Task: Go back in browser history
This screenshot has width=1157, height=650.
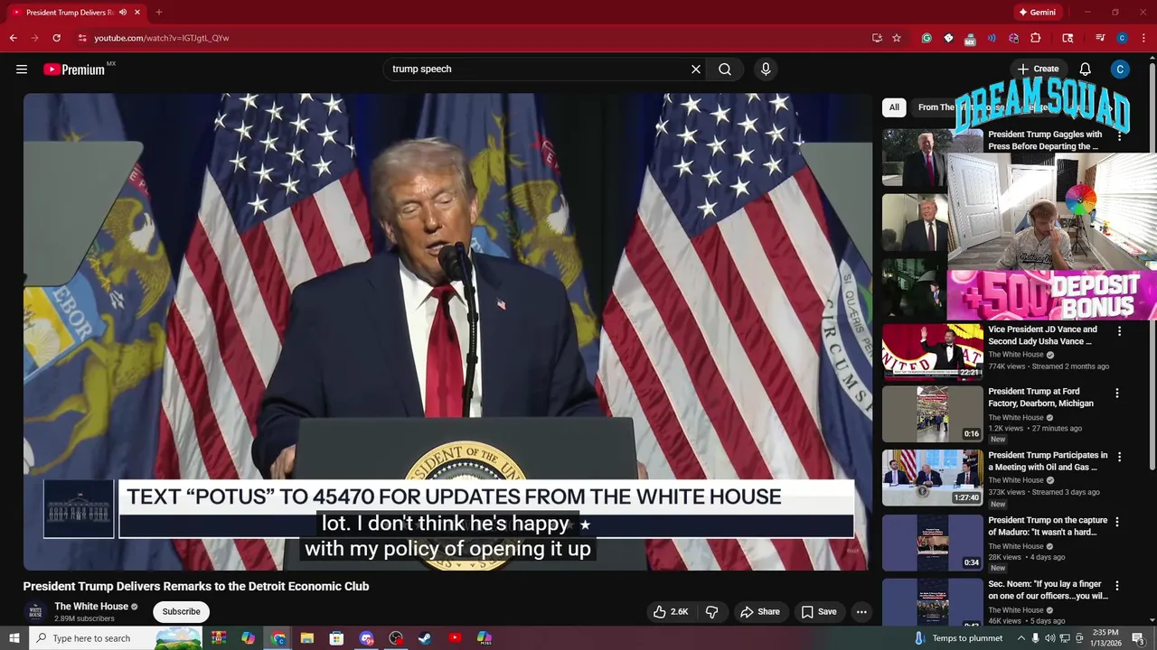Action: 13,38
